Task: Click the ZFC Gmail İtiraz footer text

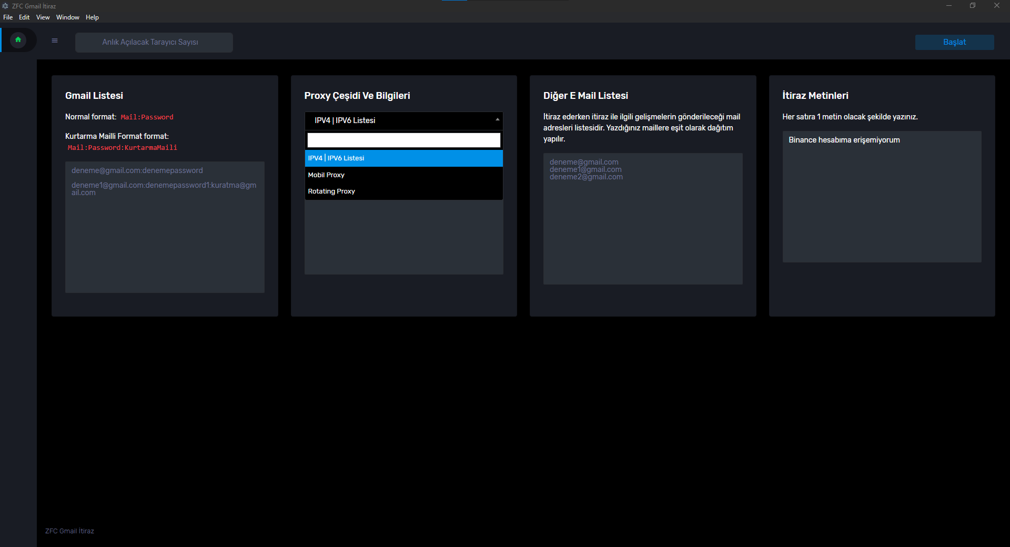Action: [69, 531]
